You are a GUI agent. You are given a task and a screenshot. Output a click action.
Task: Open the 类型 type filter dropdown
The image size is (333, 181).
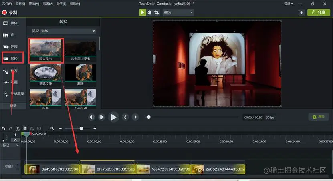pos(68,31)
